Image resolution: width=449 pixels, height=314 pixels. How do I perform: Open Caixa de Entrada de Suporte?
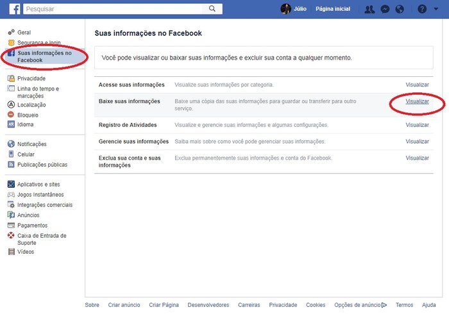pyautogui.click(x=42, y=239)
